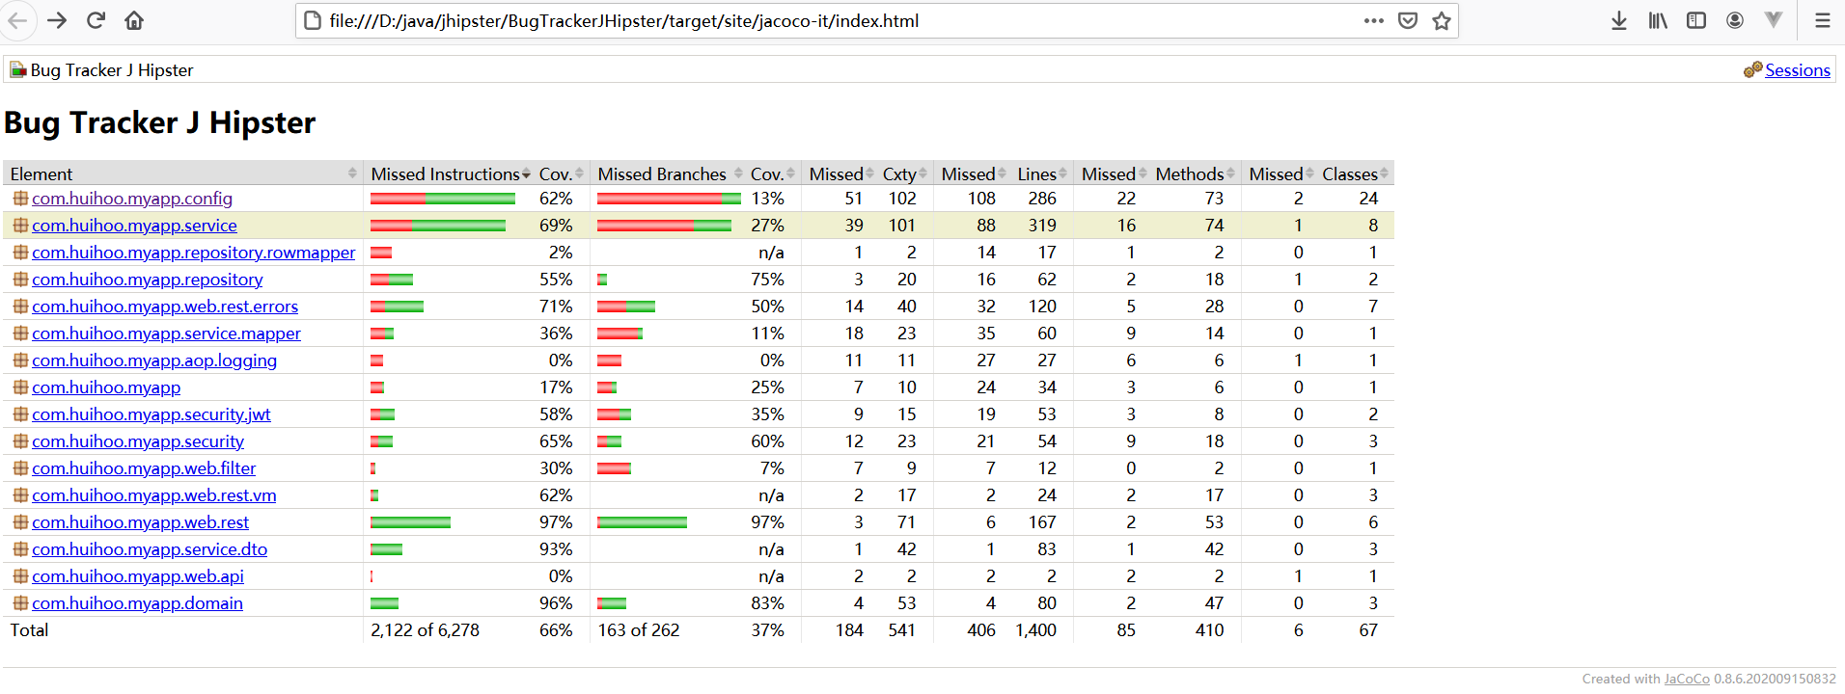
Task: Go to the browser home page
Action: point(134,20)
